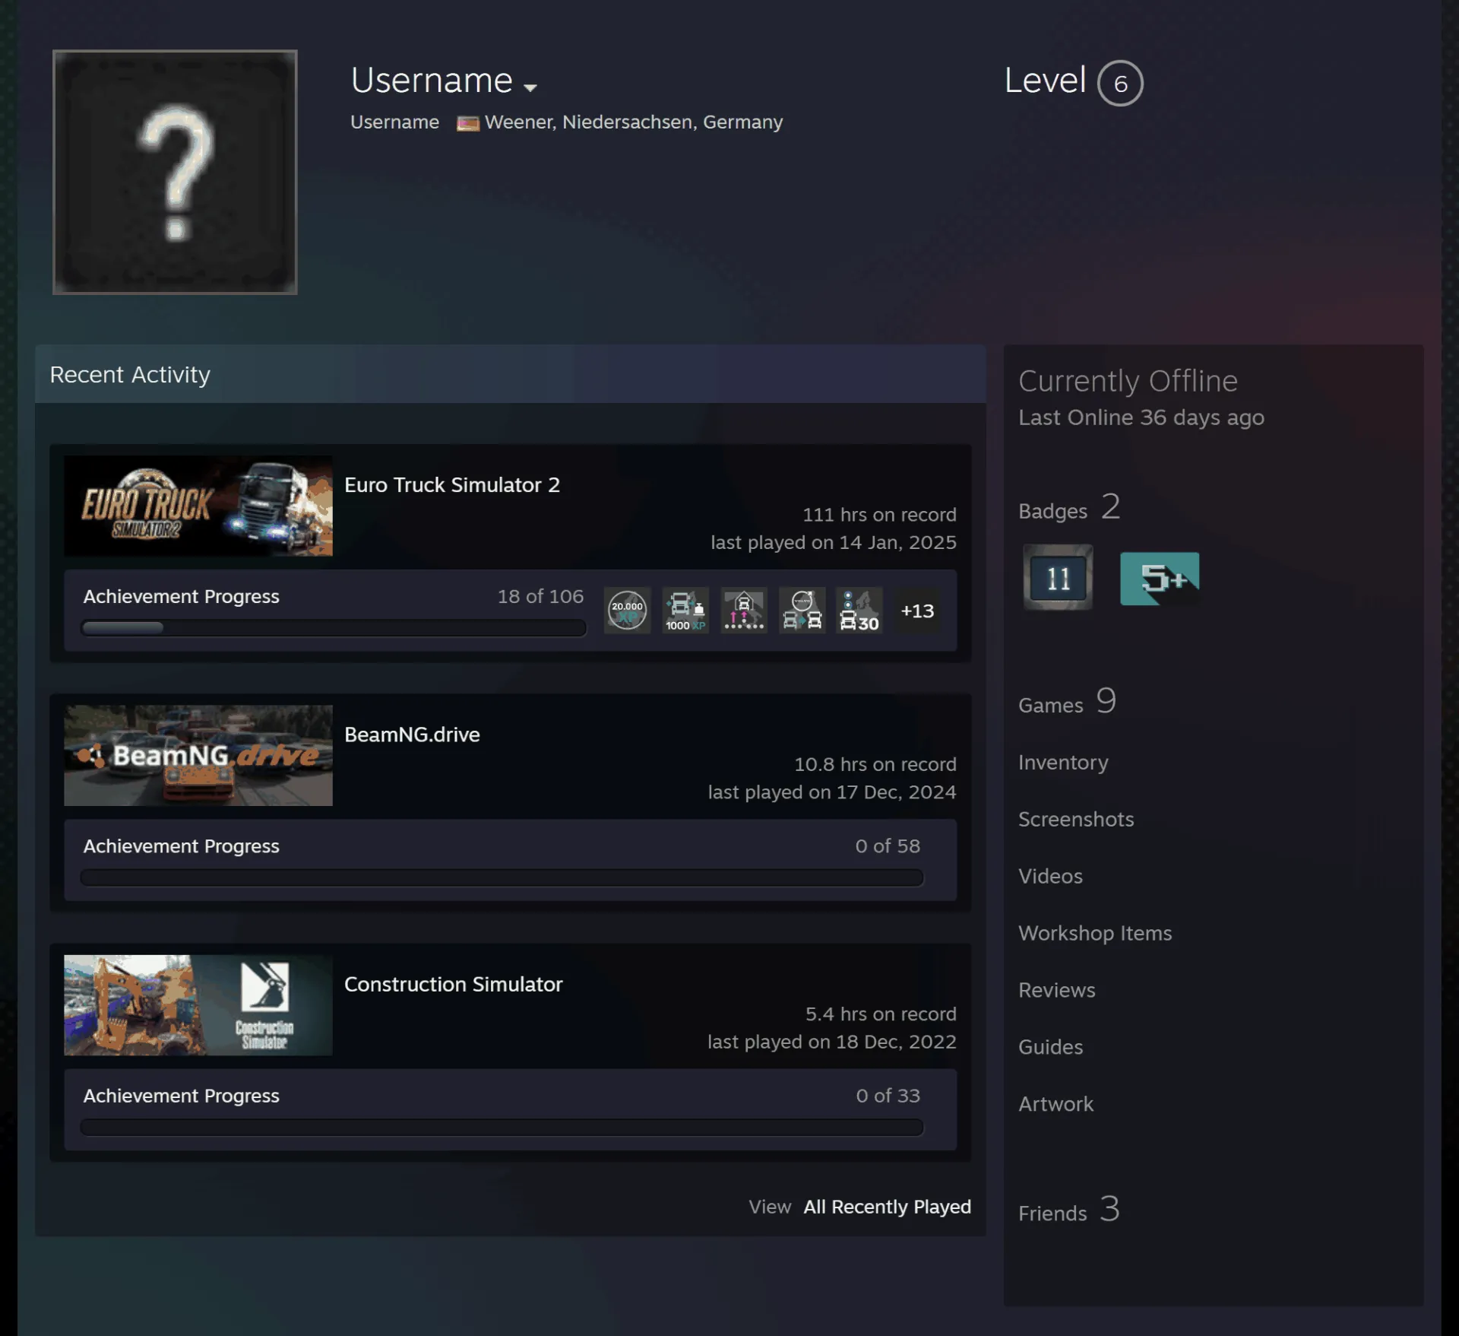Click the 1000 XP truck achievement icon

pyautogui.click(x=685, y=611)
